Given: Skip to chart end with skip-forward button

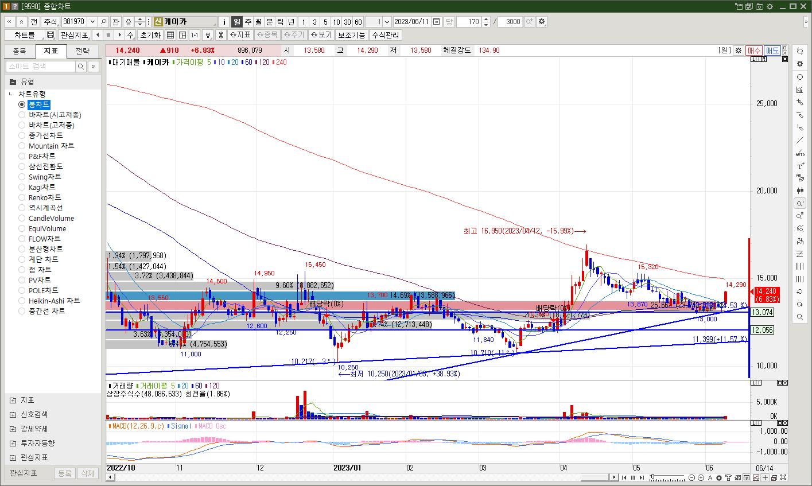Looking at the screenshot, I should pos(642,477).
